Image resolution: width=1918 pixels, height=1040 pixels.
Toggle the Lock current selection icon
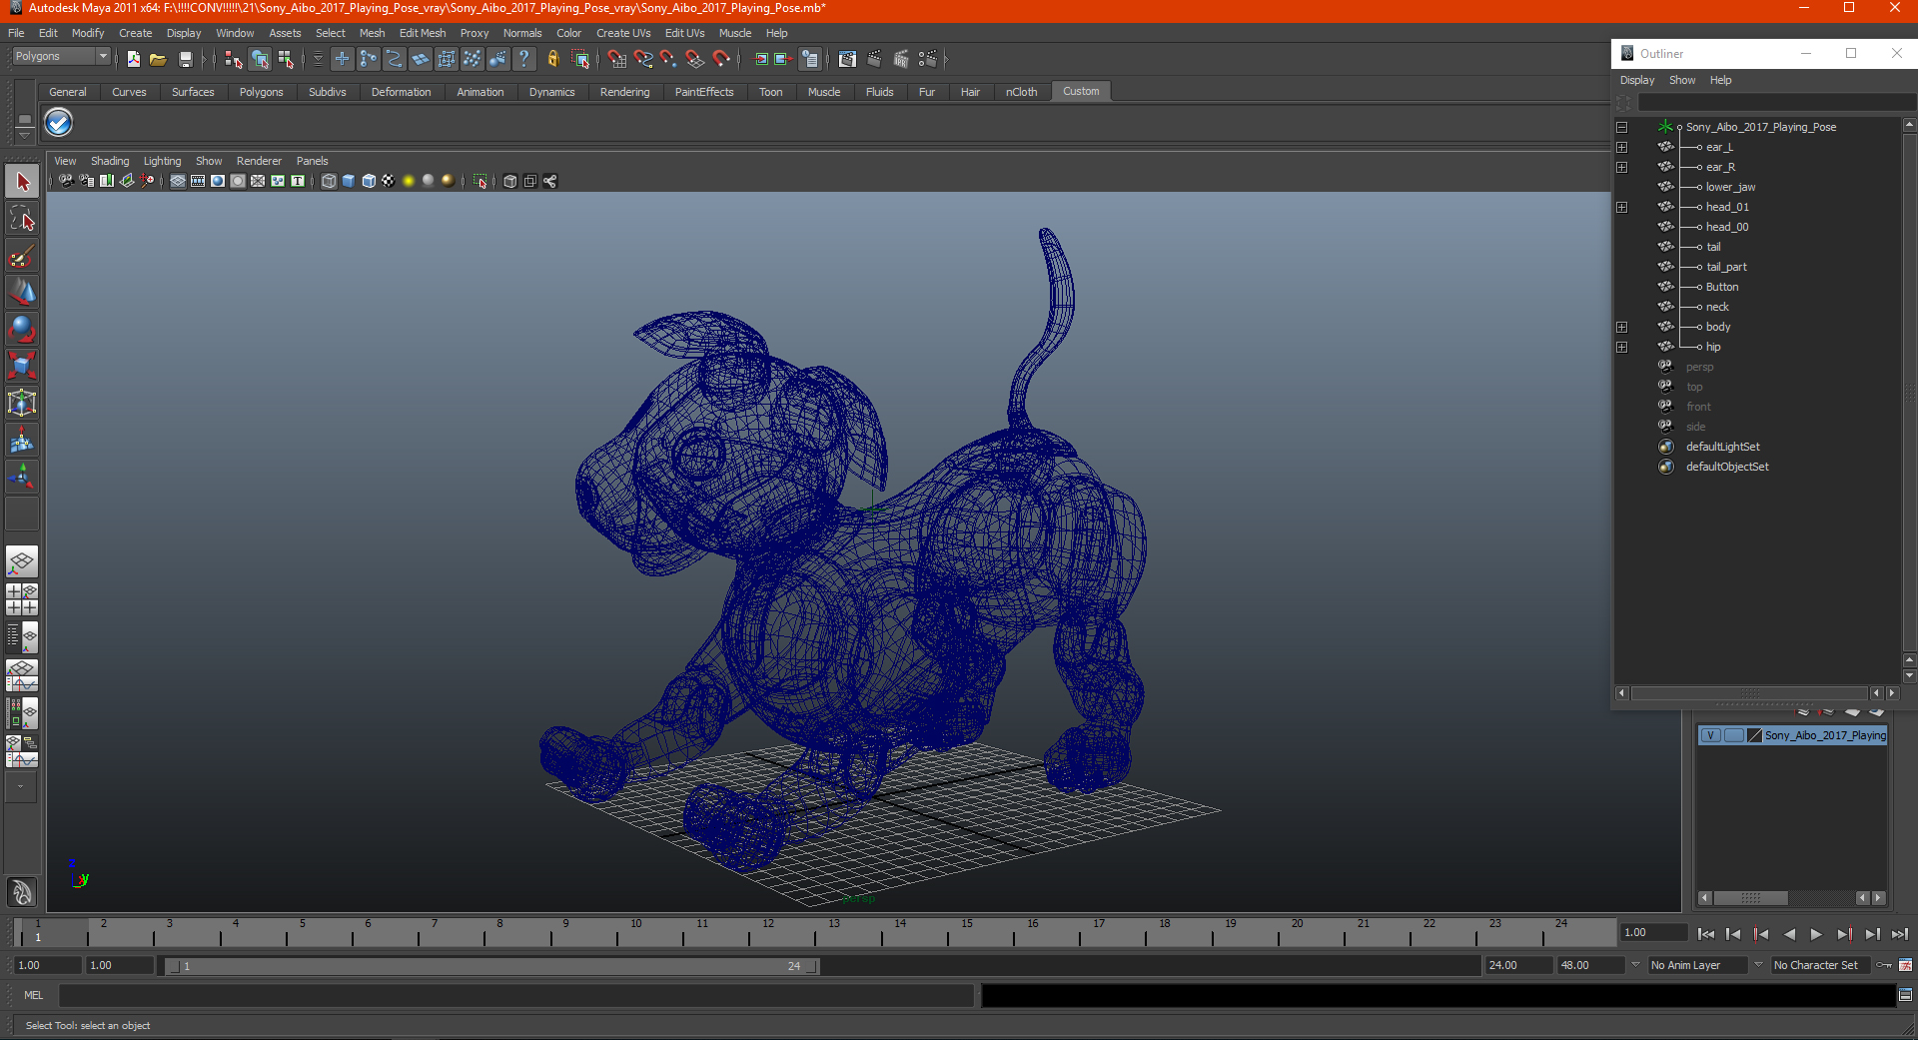pyautogui.click(x=553, y=60)
